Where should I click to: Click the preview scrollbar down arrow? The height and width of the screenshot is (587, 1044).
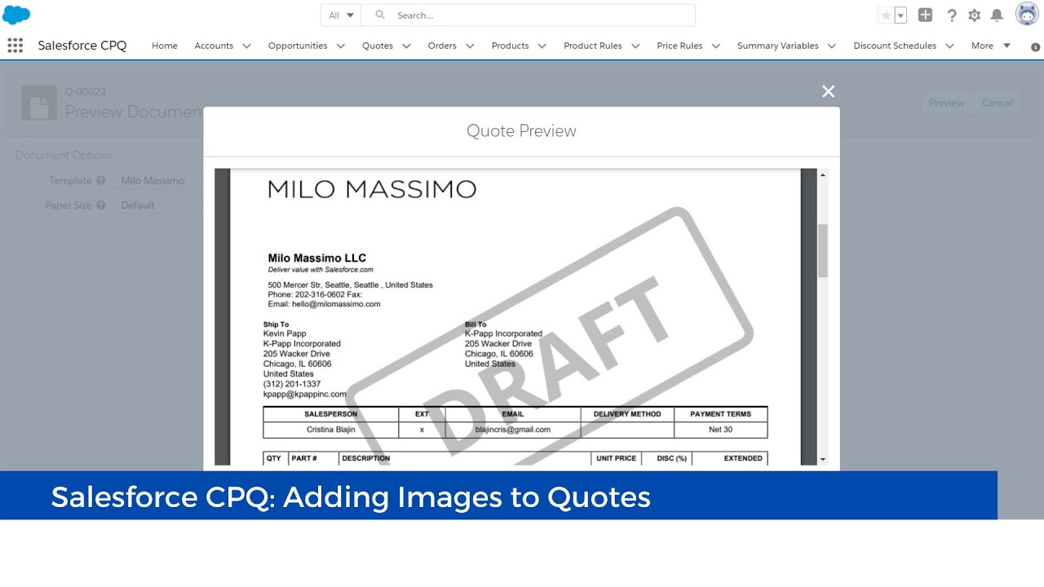tap(822, 460)
